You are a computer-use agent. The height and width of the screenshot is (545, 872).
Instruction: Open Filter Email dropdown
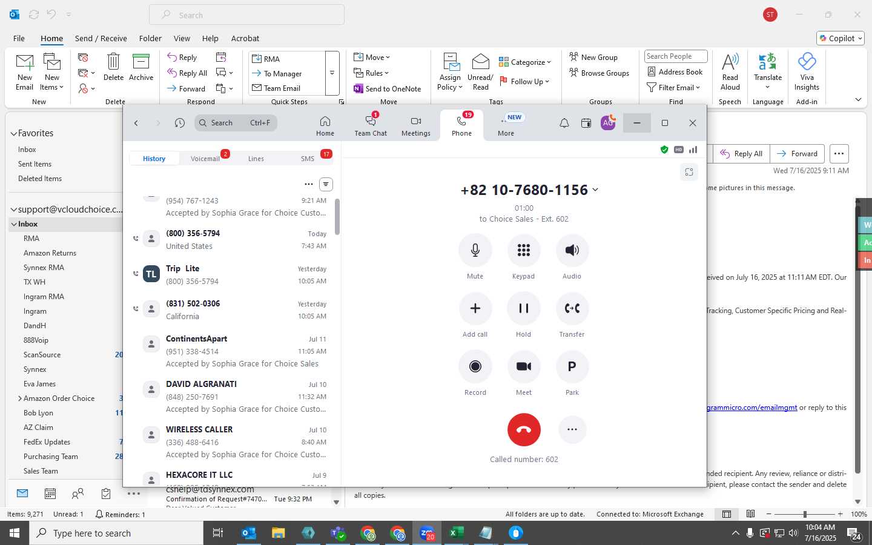[673, 88]
